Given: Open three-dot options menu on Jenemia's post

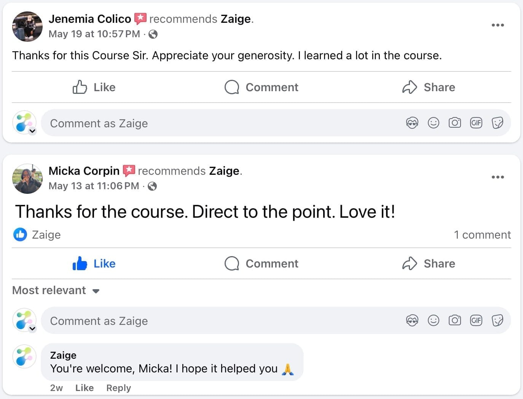Looking at the screenshot, I should pyautogui.click(x=497, y=25).
